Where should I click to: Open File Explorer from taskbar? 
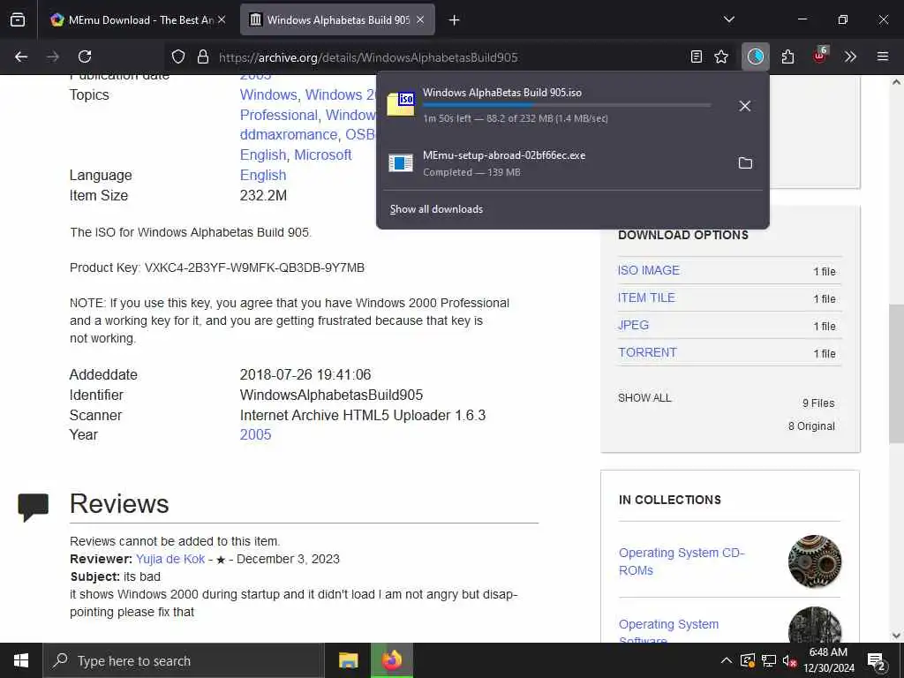(348, 660)
